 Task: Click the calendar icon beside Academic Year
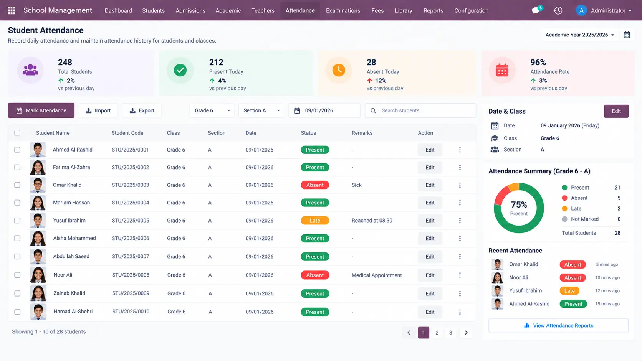click(627, 35)
